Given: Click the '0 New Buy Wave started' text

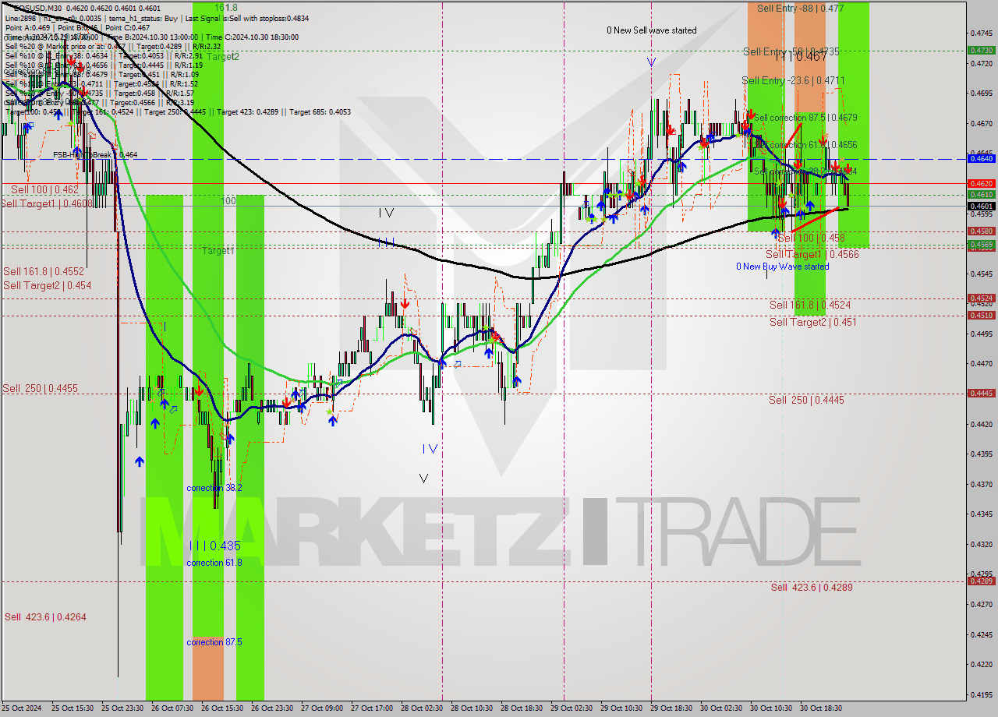Looking at the screenshot, I should pos(783,267).
